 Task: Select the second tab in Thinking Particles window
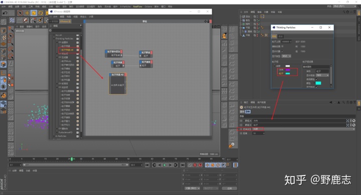point(280,36)
